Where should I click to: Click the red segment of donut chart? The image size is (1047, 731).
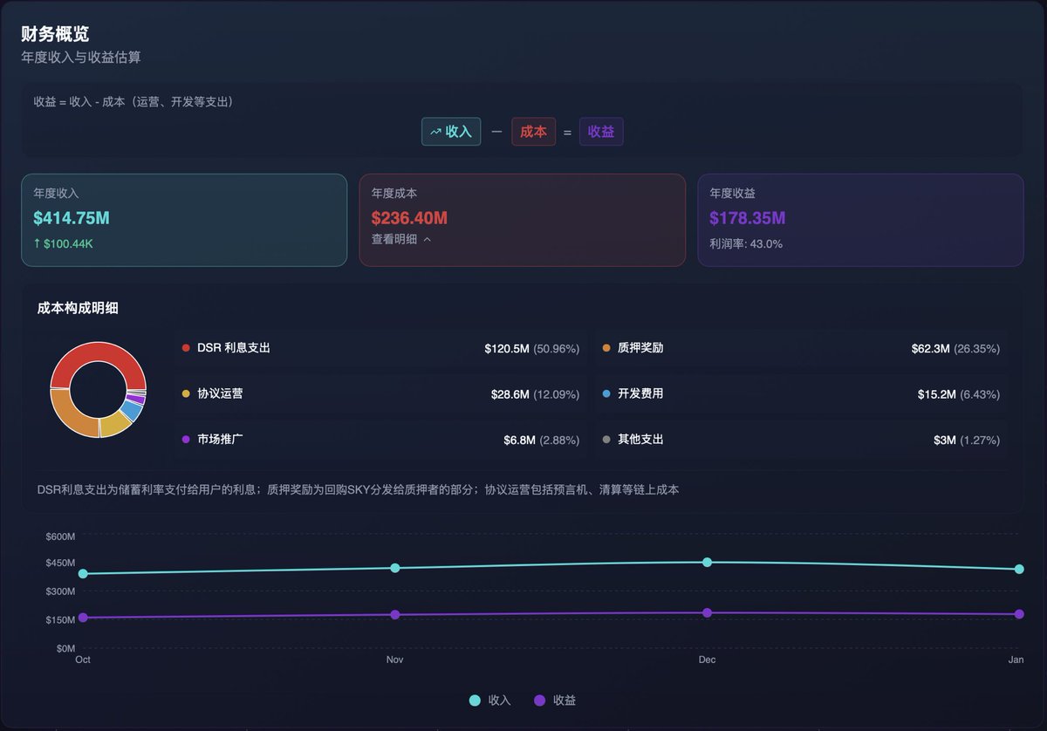coord(98,351)
